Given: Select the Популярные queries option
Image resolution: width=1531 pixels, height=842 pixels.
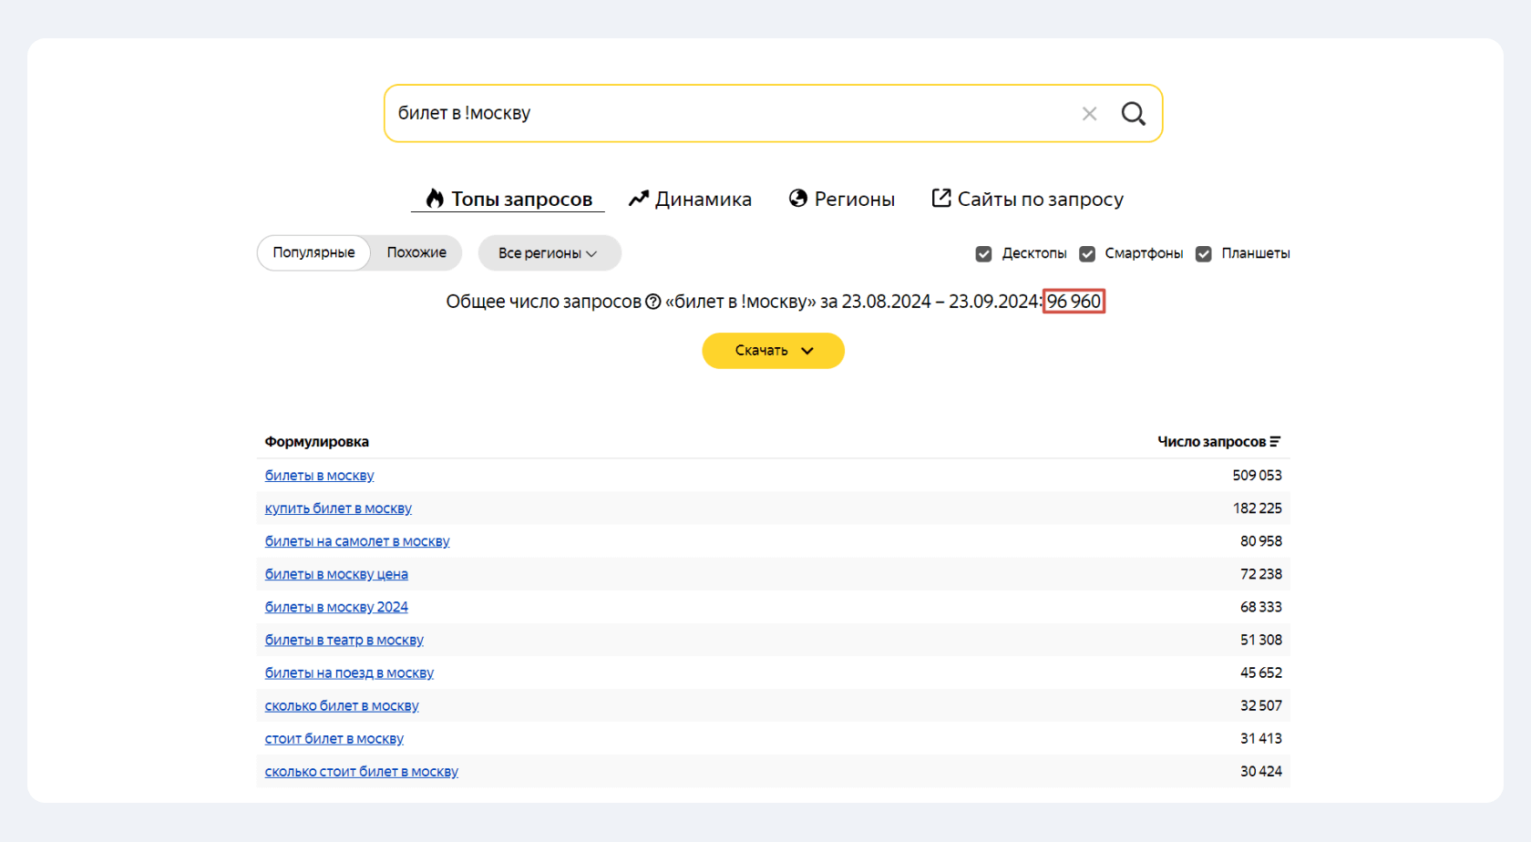Looking at the screenshot, I should [x=313, y=252].
